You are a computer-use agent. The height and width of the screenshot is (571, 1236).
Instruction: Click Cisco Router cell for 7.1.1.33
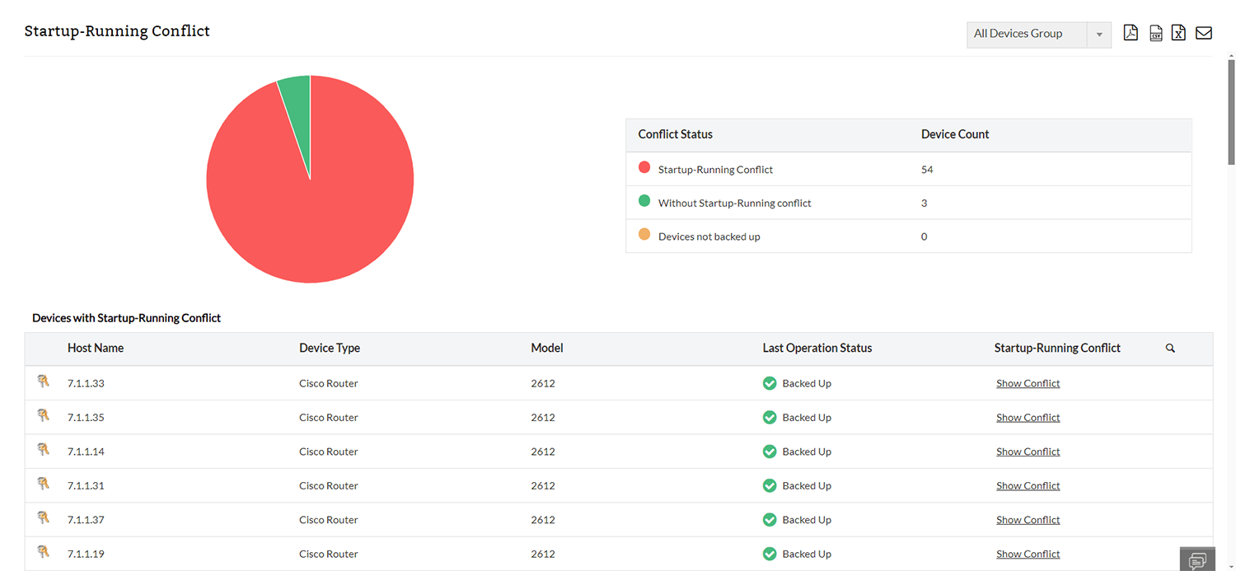329,383
